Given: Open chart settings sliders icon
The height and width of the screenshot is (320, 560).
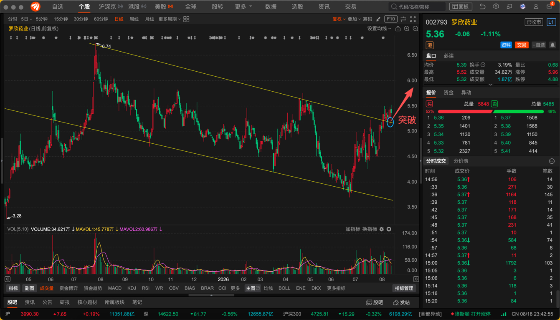Looking at the screenshot, I should point(403,19).
